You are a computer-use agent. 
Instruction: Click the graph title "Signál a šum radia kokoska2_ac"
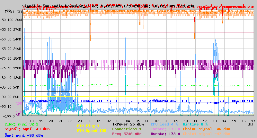click(56, 6)
